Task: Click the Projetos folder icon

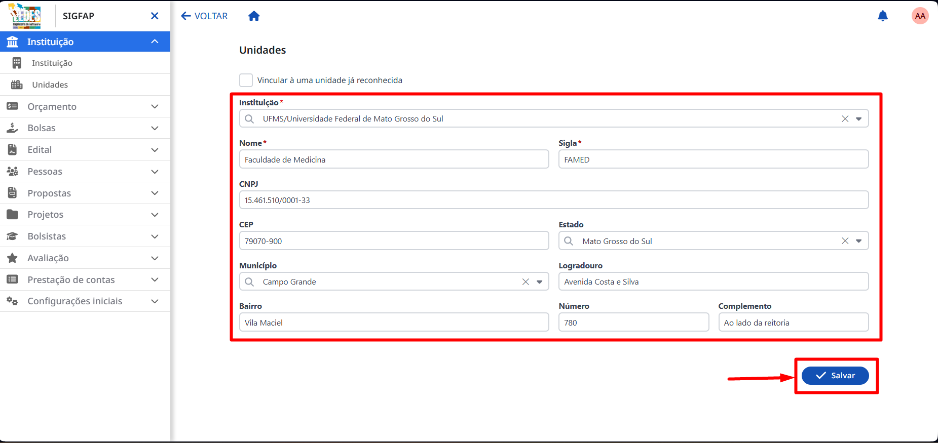Action: pyautogui.click(x=13, y=215)
